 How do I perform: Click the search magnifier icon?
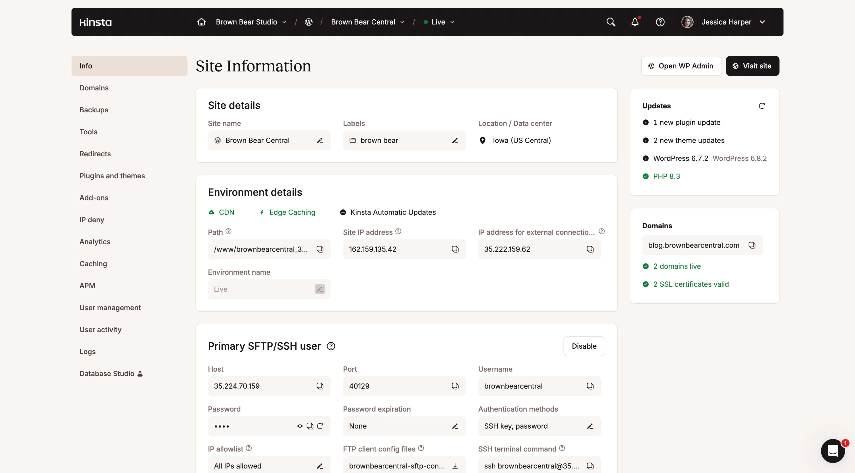(x=611, y=22)
